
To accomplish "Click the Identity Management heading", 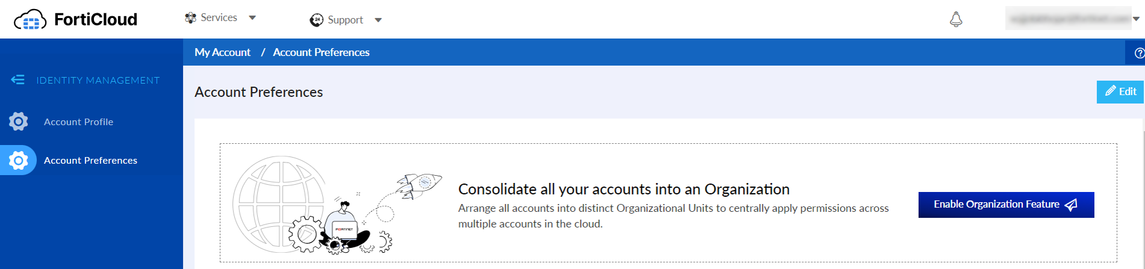I will pos(98,80).
